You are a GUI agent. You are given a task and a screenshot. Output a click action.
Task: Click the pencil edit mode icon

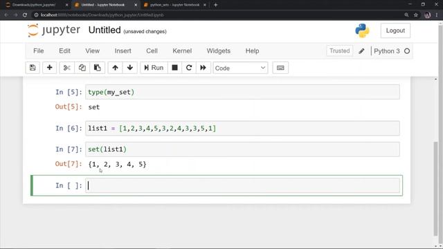361,51
